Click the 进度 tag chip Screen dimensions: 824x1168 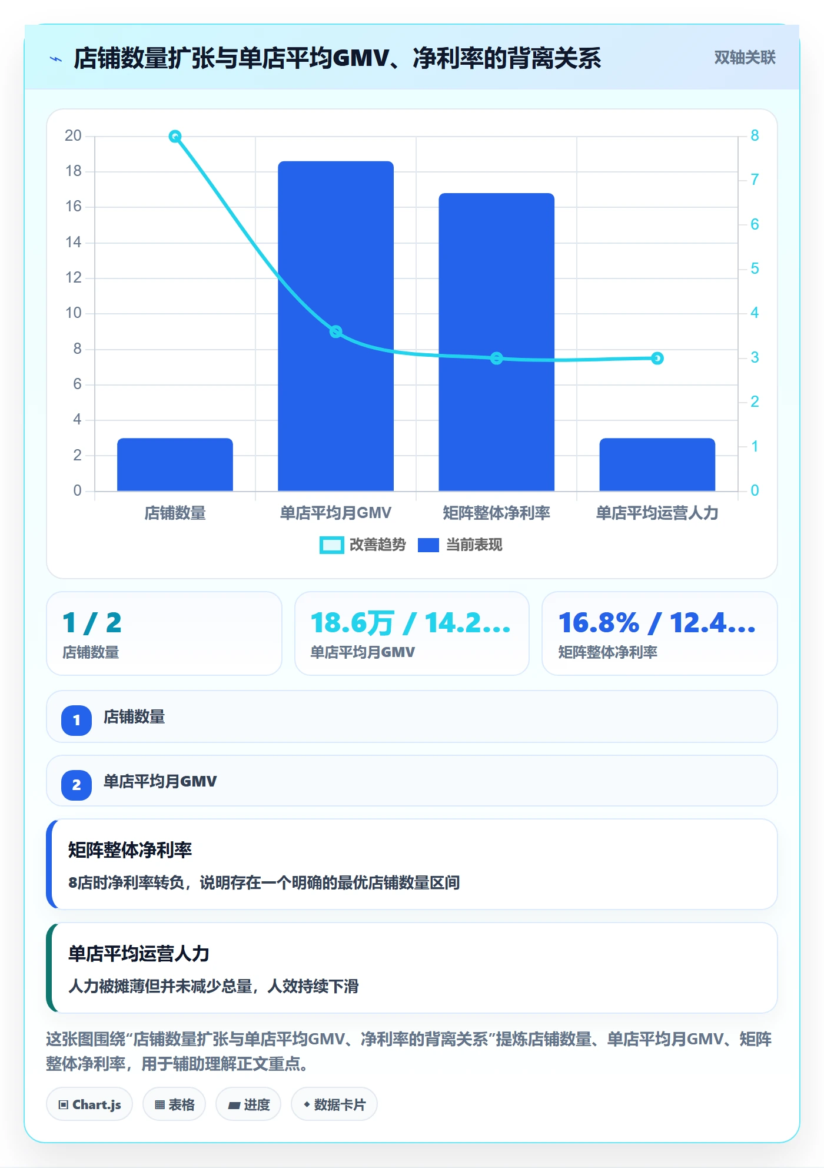[248, 1104]
